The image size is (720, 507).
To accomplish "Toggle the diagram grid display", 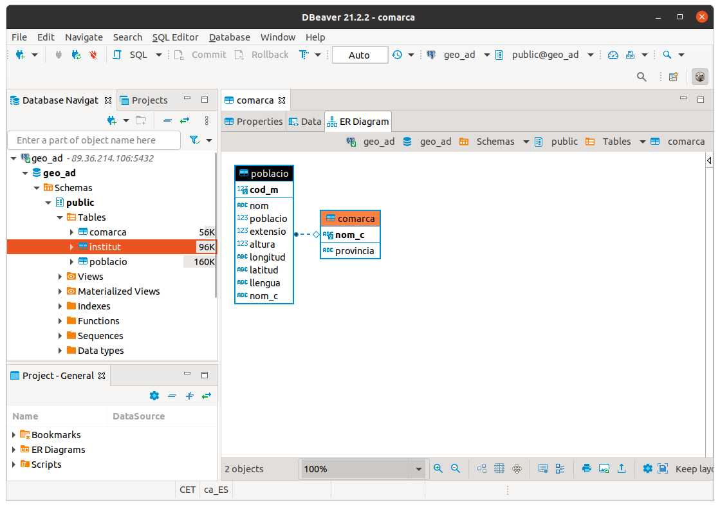I will [x=499, y=469].
